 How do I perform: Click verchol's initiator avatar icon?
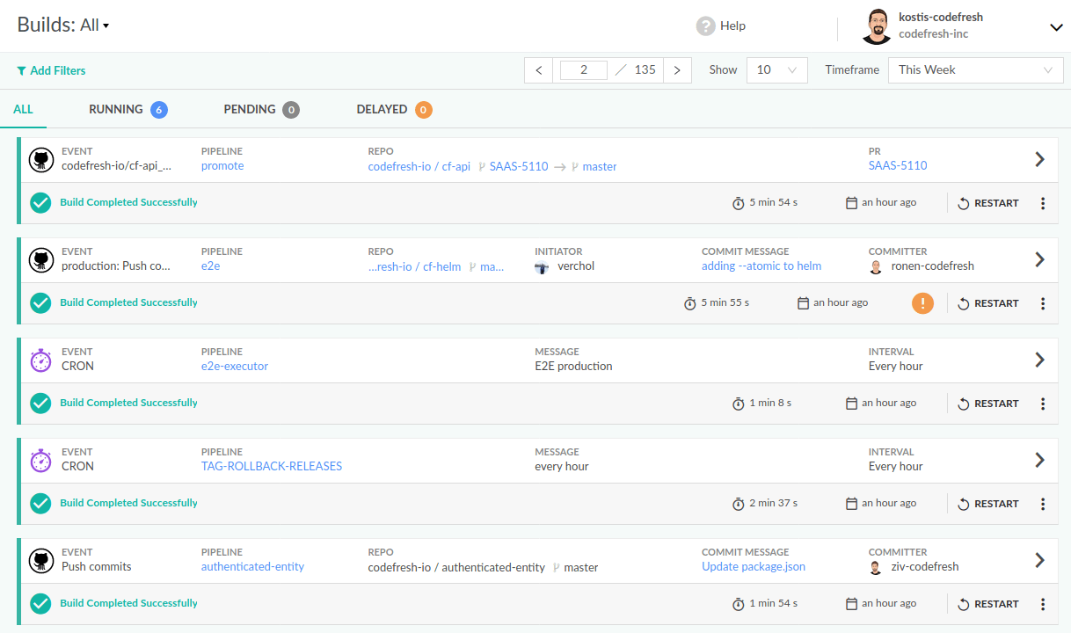(x=542, y=266)
